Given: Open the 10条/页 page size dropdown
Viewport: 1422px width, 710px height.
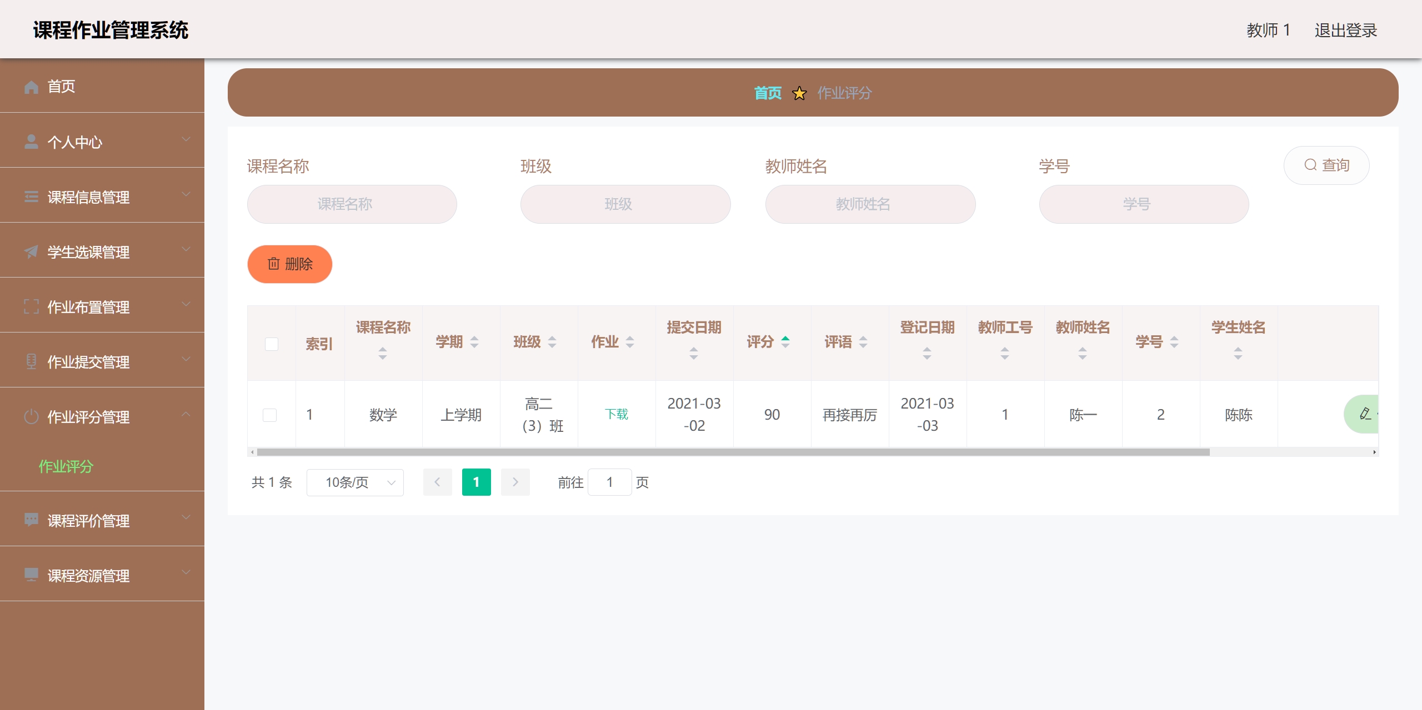Looking at the screenshot, I should point(355,482).
